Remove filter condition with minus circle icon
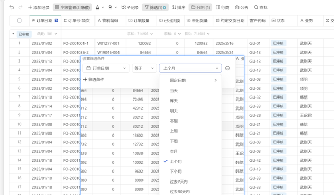334x195 pixels. (x=228, y=68)
